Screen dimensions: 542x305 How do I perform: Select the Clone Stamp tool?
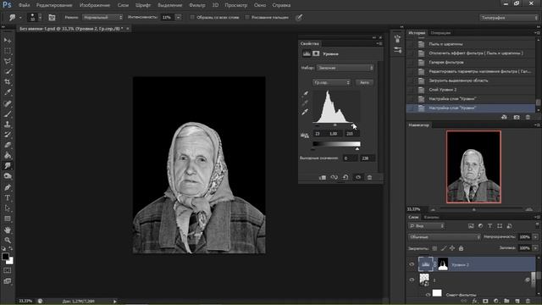(8, 124)
